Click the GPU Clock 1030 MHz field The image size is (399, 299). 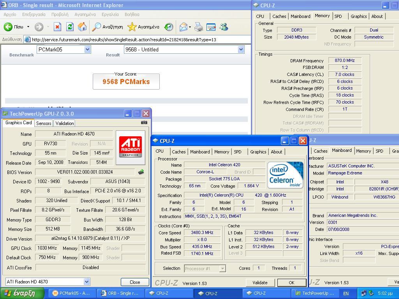pos(47,248)
